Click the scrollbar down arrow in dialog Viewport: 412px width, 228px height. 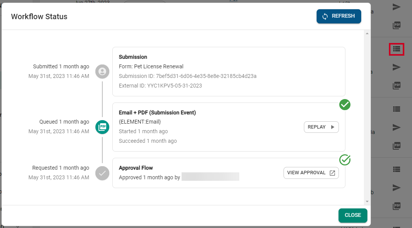click(x=367, y=202)
